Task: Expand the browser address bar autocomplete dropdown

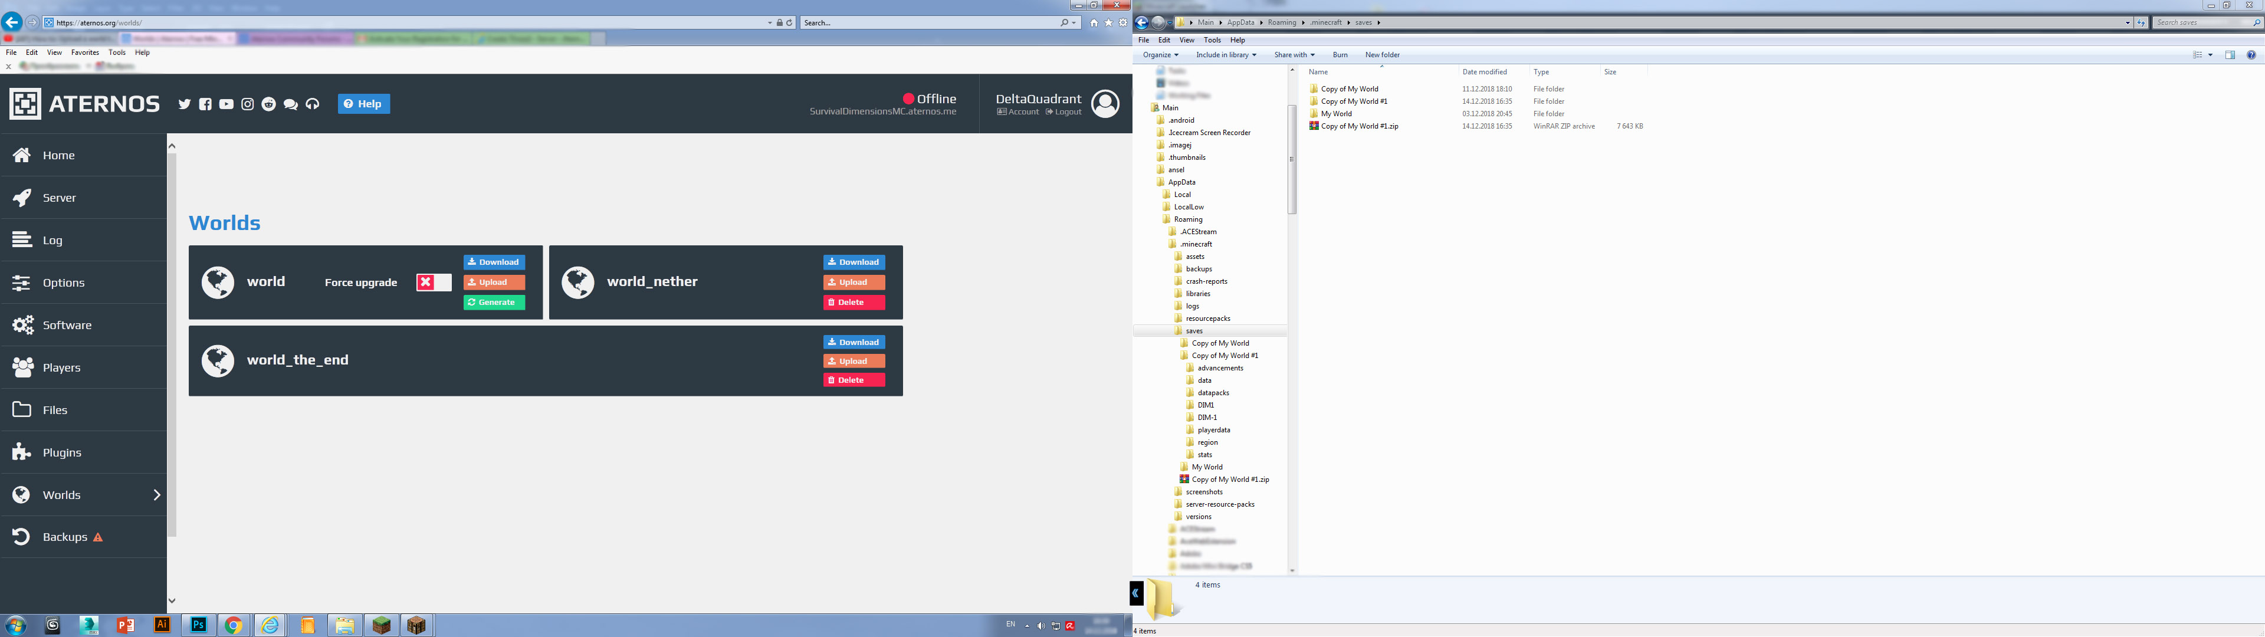Action: click(770, 23)
